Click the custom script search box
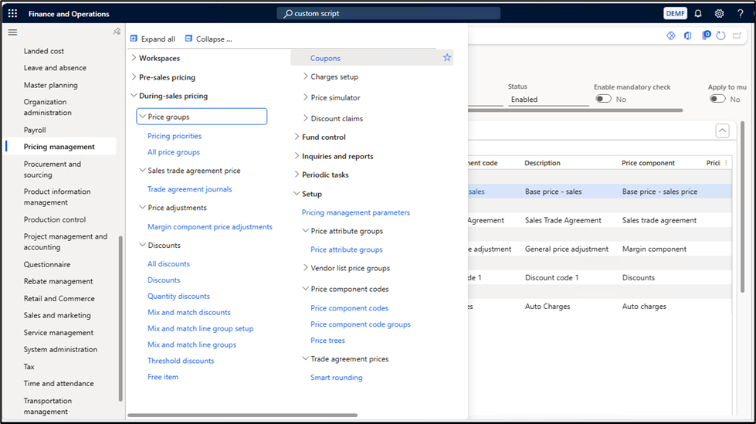 (388, 13)
